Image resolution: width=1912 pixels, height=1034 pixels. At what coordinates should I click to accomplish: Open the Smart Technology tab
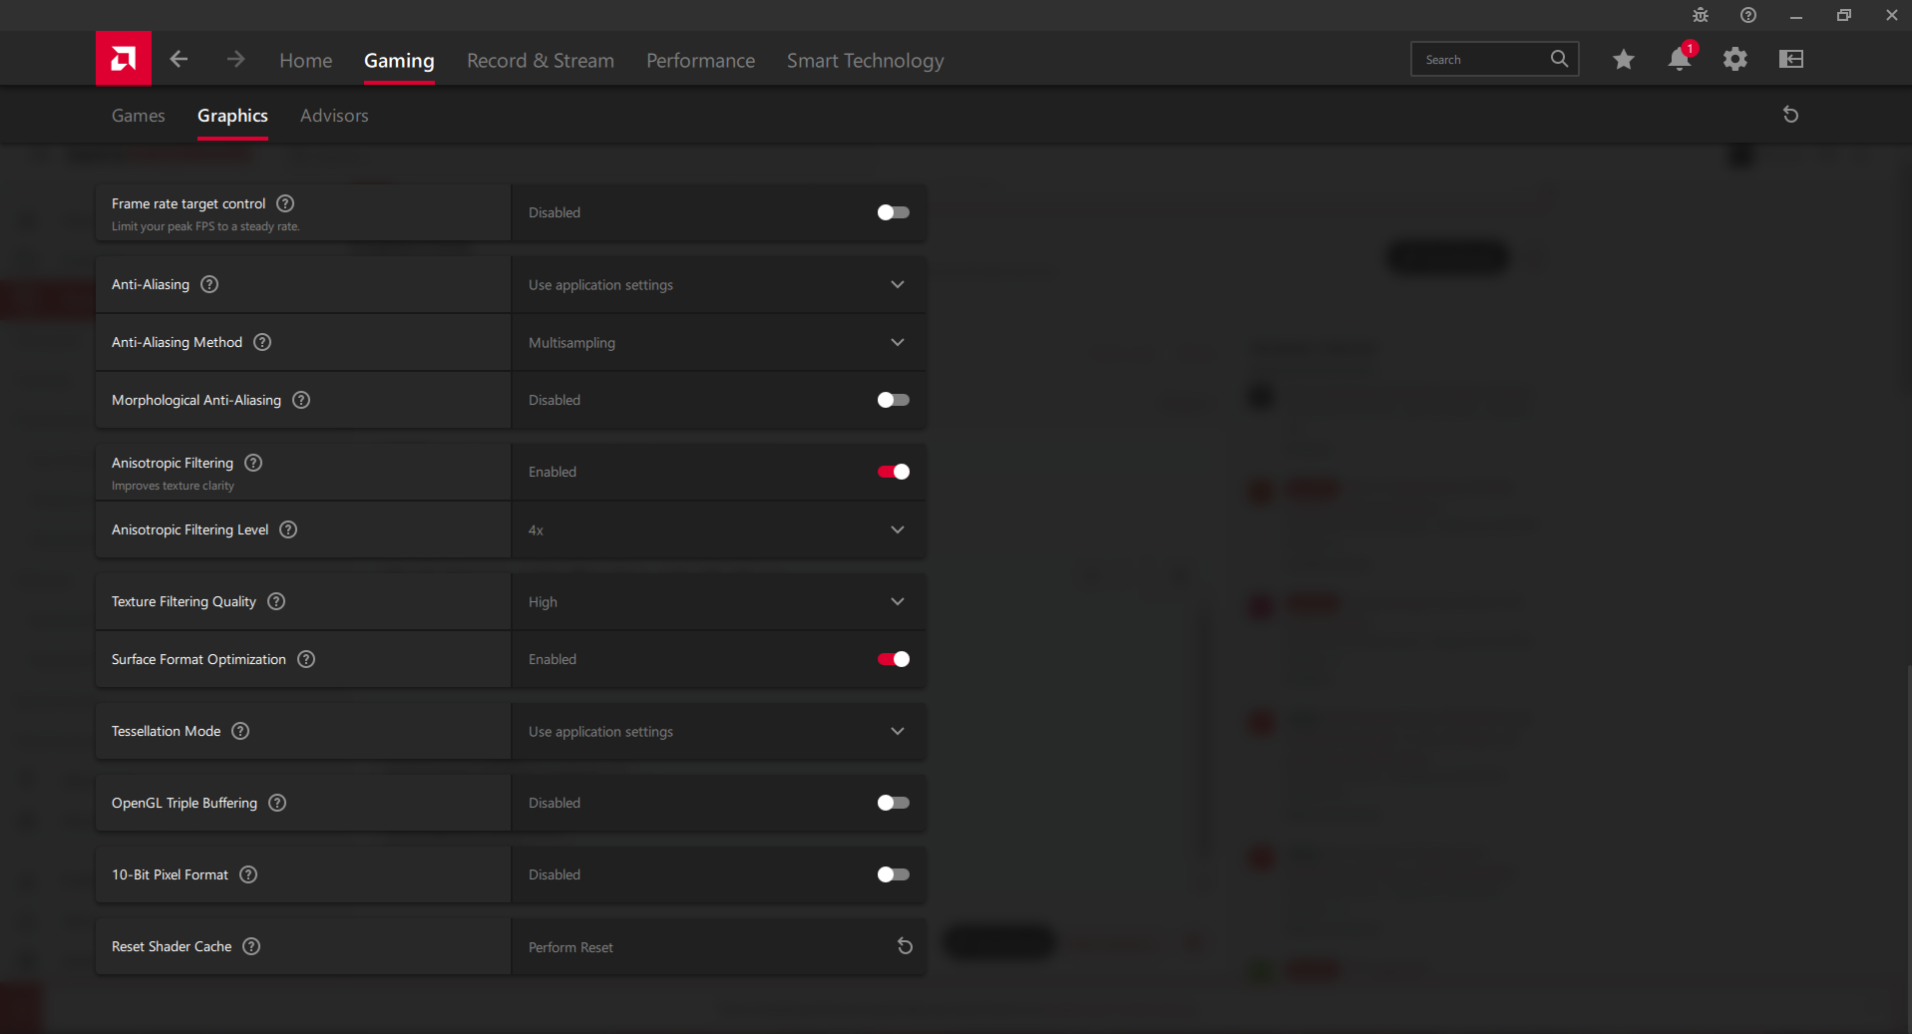pos(865,60)
